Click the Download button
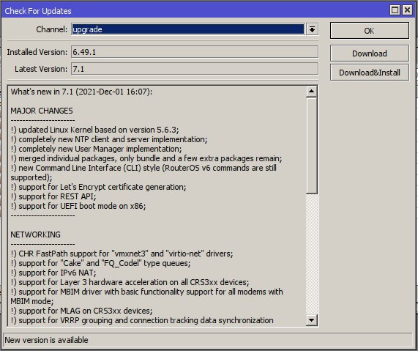Image resolution: width=418 pixels, height=351 pixels. (369, 53)
